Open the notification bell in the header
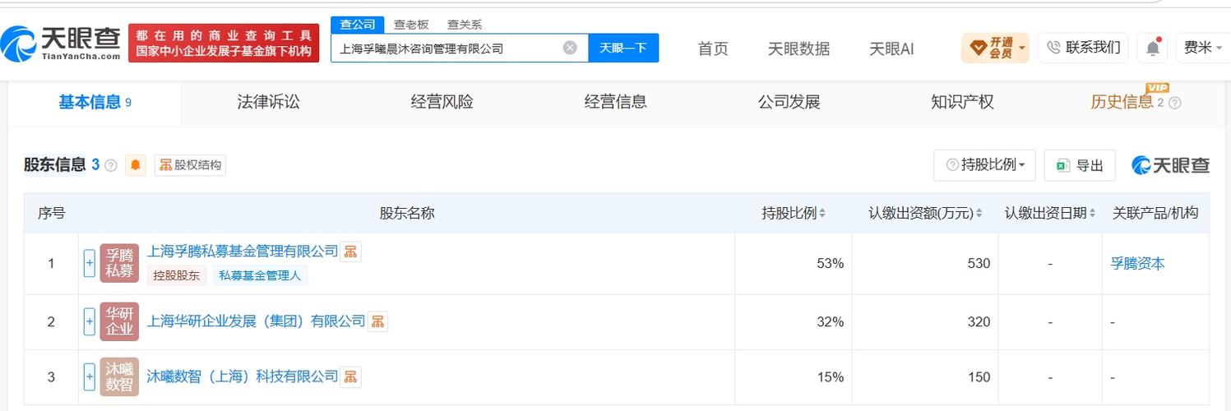1231x411 pixels. click(1153, 48)
